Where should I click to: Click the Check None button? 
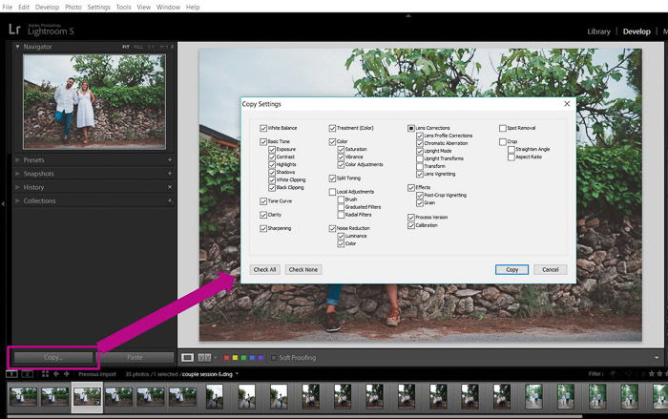303,270
